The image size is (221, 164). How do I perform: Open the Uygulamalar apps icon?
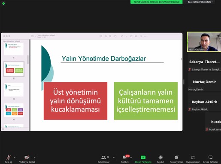(193, 158)
